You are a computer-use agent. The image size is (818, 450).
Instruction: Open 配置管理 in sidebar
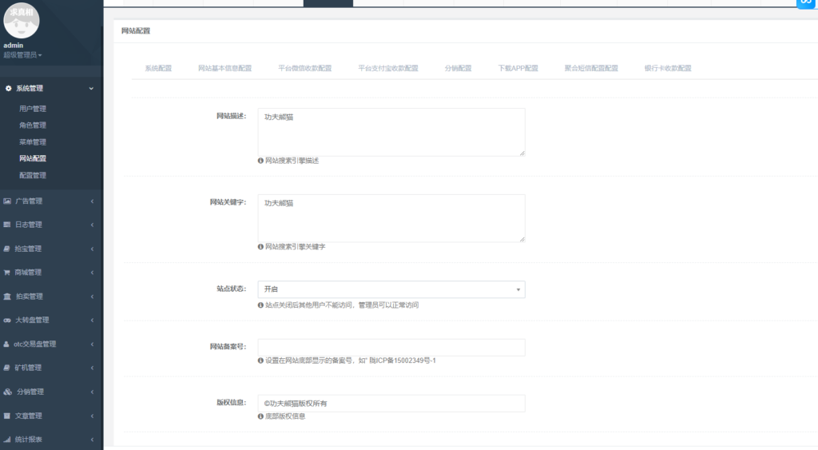[32, 175]
